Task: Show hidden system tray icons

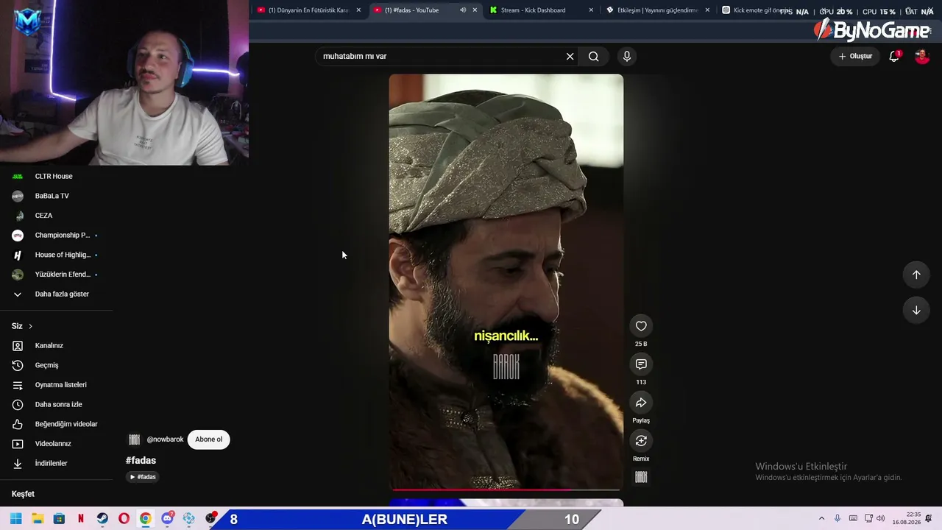Action: (821, 519)
